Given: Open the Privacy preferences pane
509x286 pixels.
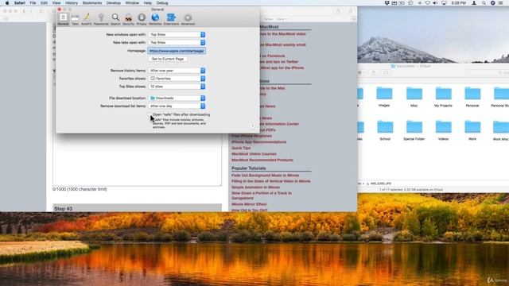Looking at the screenshot, I should (x=142, y=19).
